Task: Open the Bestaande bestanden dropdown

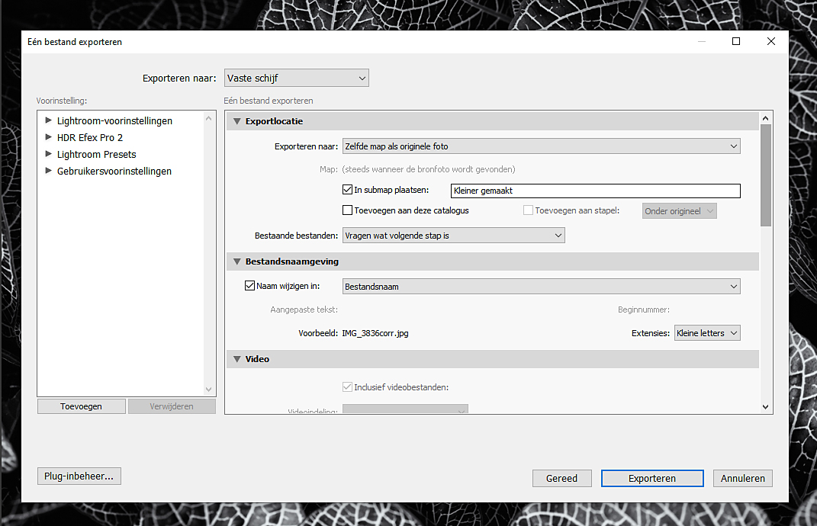Action: click(x=453, y=236)
